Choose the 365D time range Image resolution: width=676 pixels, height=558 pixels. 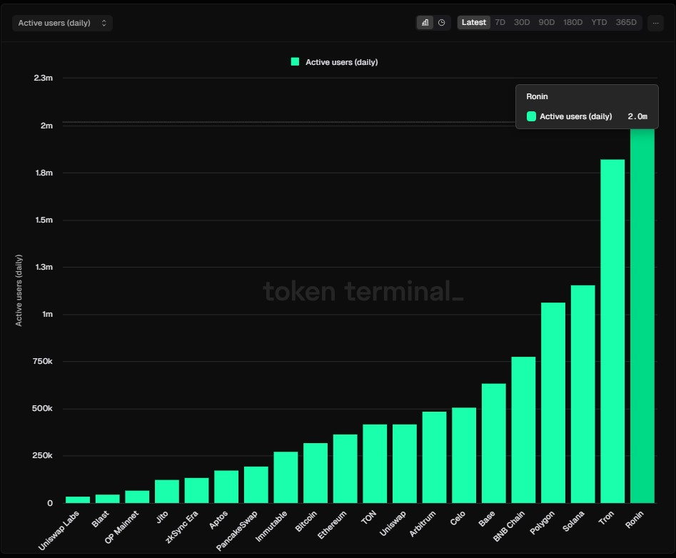[x=626, y=23]
